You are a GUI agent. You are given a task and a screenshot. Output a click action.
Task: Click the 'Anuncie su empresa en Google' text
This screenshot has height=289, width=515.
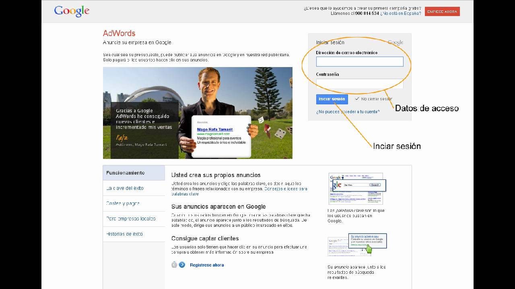tap(137, 43)
